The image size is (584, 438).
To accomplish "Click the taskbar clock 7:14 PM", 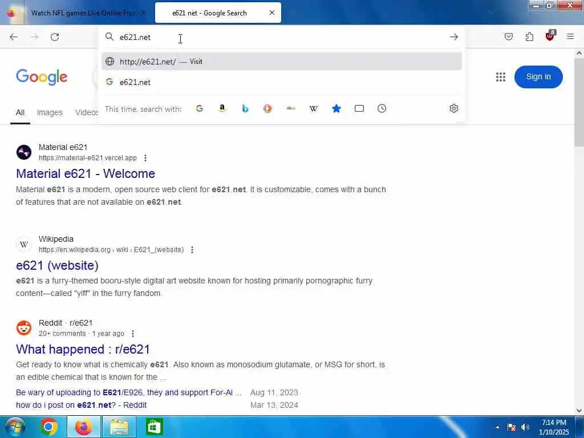I will point(554,427).
